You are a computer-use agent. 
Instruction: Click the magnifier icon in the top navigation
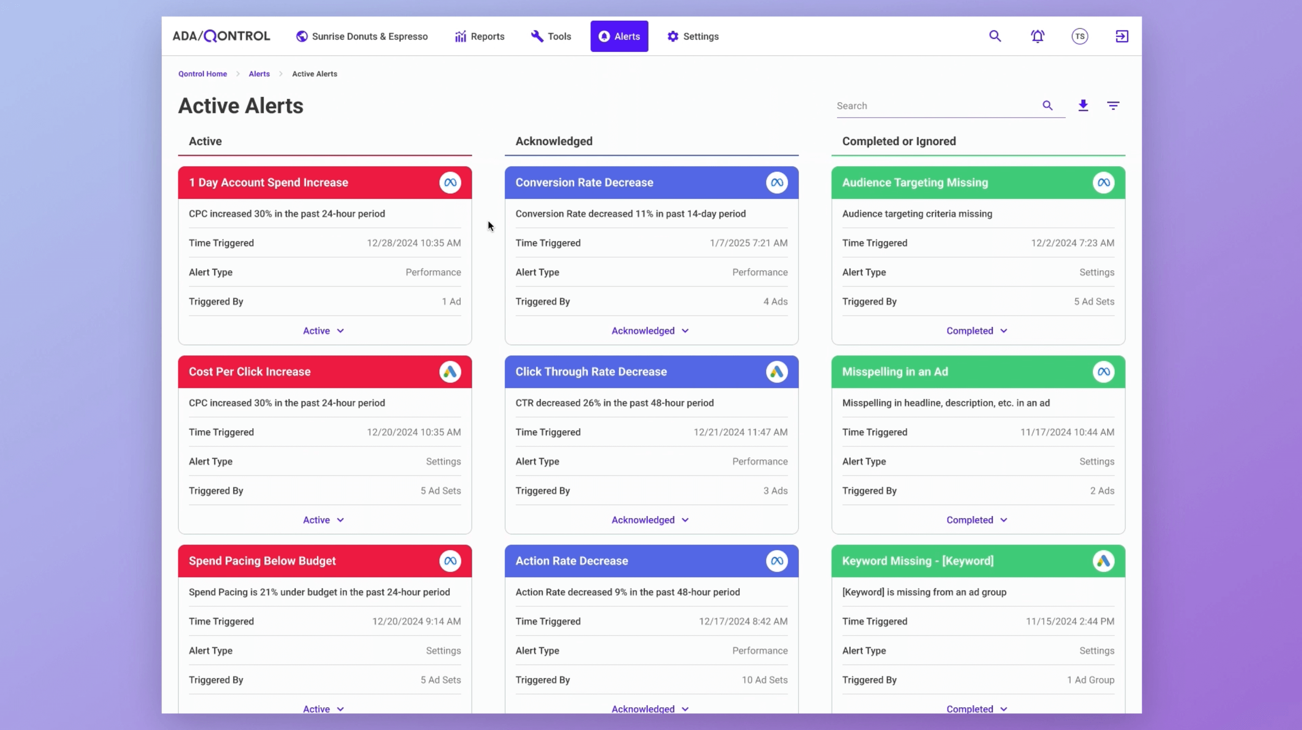pos(995,36)
